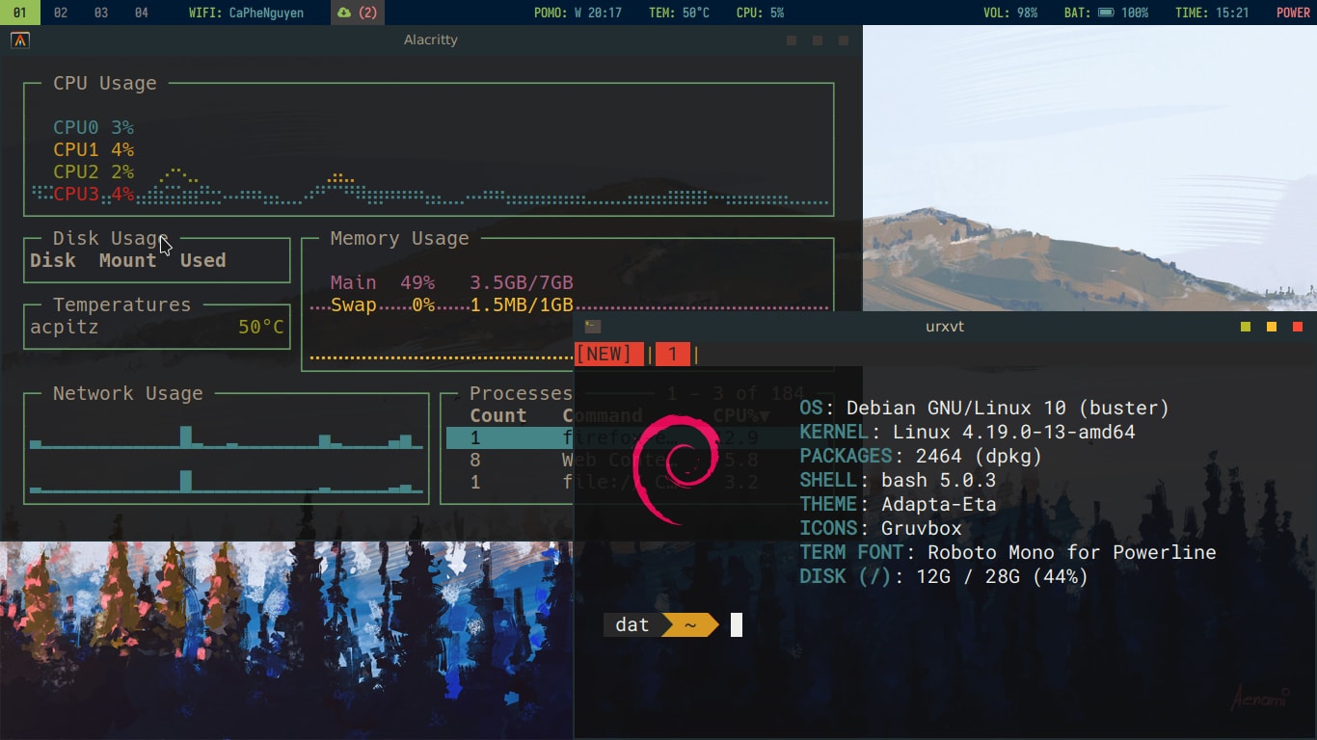Click the Debian swirl logo in urxvt
Viewport: 1317px width, 740px height.
(x=679, y=469)
